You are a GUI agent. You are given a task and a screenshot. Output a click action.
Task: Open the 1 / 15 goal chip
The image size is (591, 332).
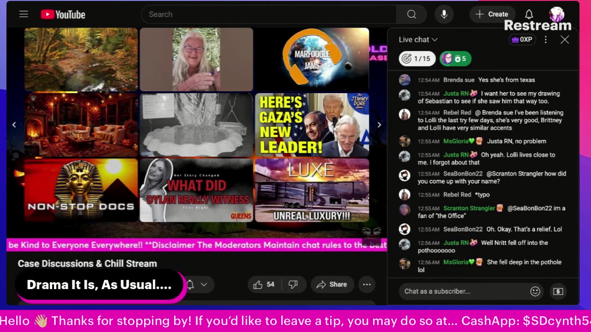417,59
